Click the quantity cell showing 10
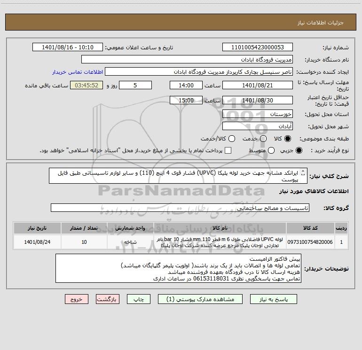 [x=84, y=242]
